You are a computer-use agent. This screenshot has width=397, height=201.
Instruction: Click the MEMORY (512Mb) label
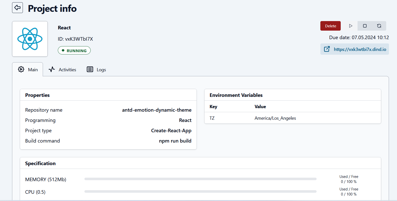(46, 179)
